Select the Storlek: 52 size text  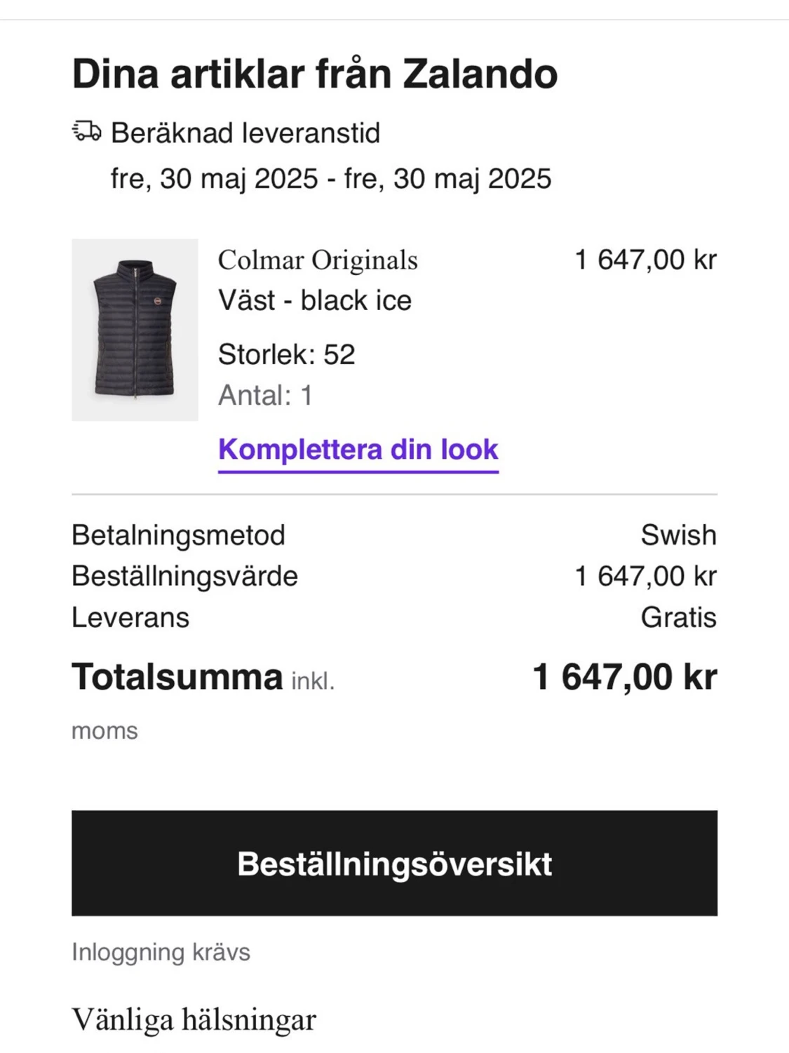tap(287, 354)
